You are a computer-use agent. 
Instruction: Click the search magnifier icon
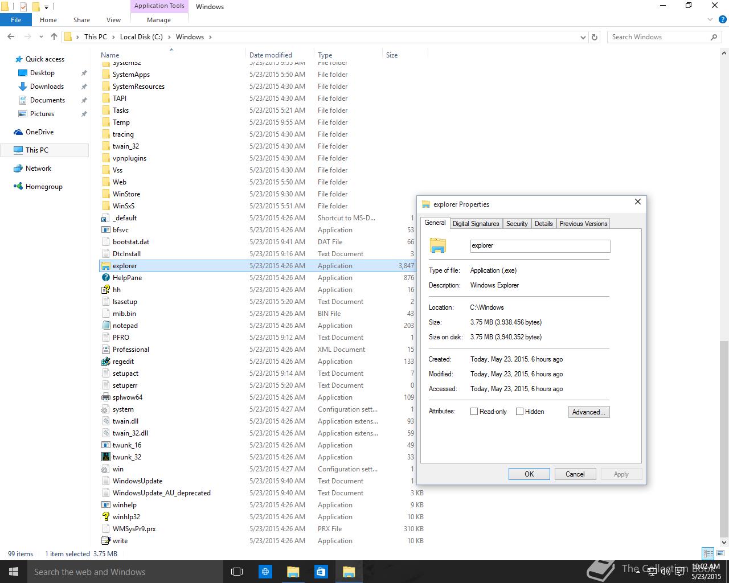pos(714,37)
